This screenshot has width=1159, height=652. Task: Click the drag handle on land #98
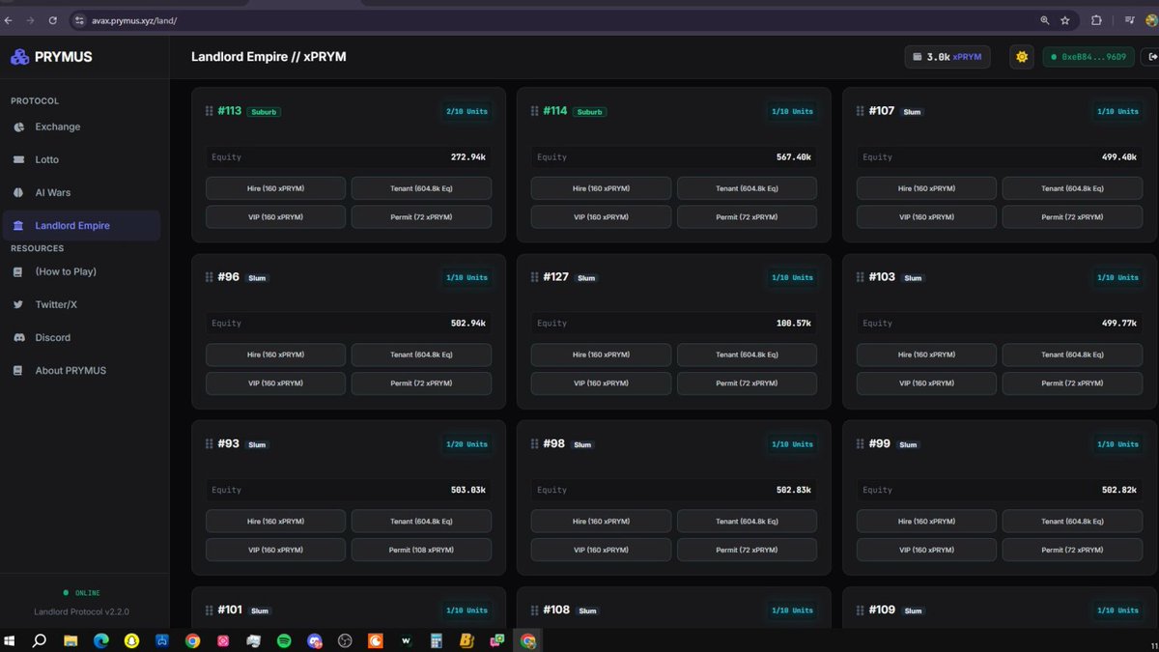coord(535,444)
